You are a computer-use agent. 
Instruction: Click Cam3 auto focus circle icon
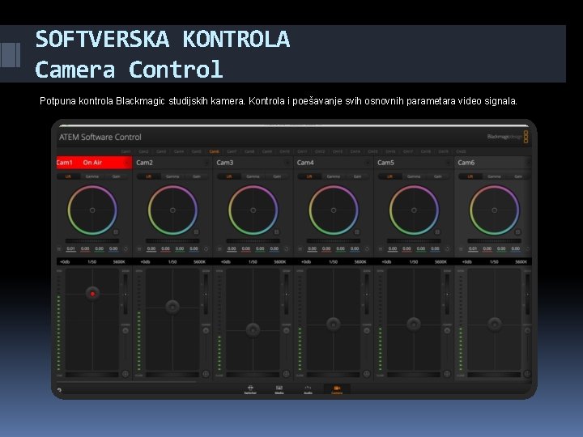click(287, 374)
